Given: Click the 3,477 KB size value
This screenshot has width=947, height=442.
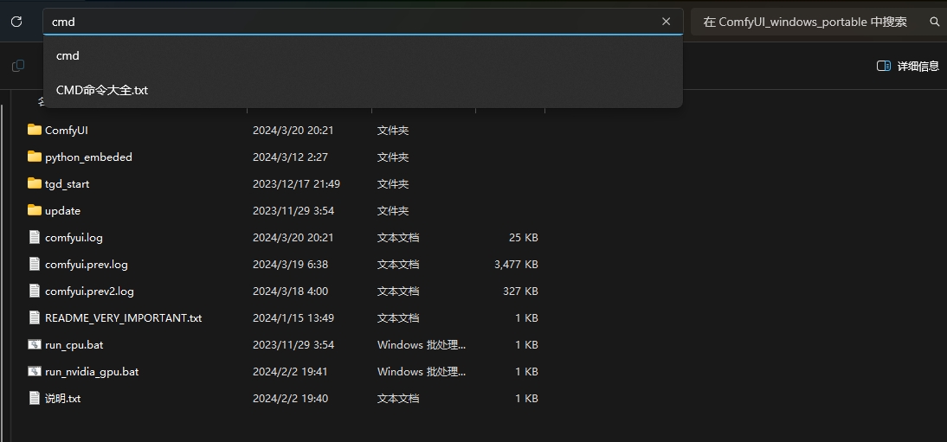Looking at the screenshot, I should tap(516, 265).
